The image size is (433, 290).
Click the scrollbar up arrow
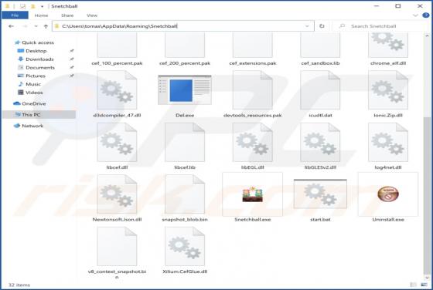click(427, 35)
